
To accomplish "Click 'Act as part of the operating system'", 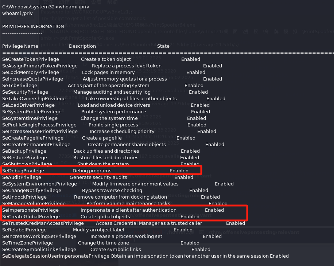I will click(109, 86).
